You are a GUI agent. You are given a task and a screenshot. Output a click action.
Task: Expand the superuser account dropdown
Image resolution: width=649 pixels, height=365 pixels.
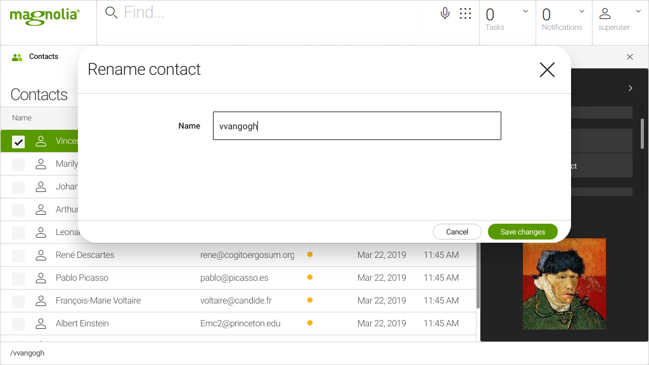639,11
